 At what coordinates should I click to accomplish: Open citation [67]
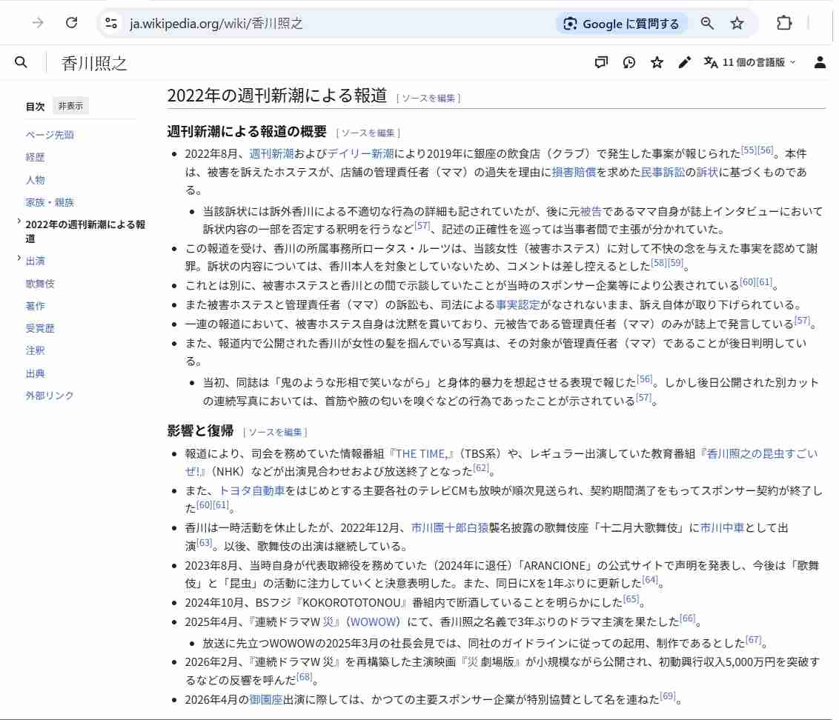pos(753,640)
